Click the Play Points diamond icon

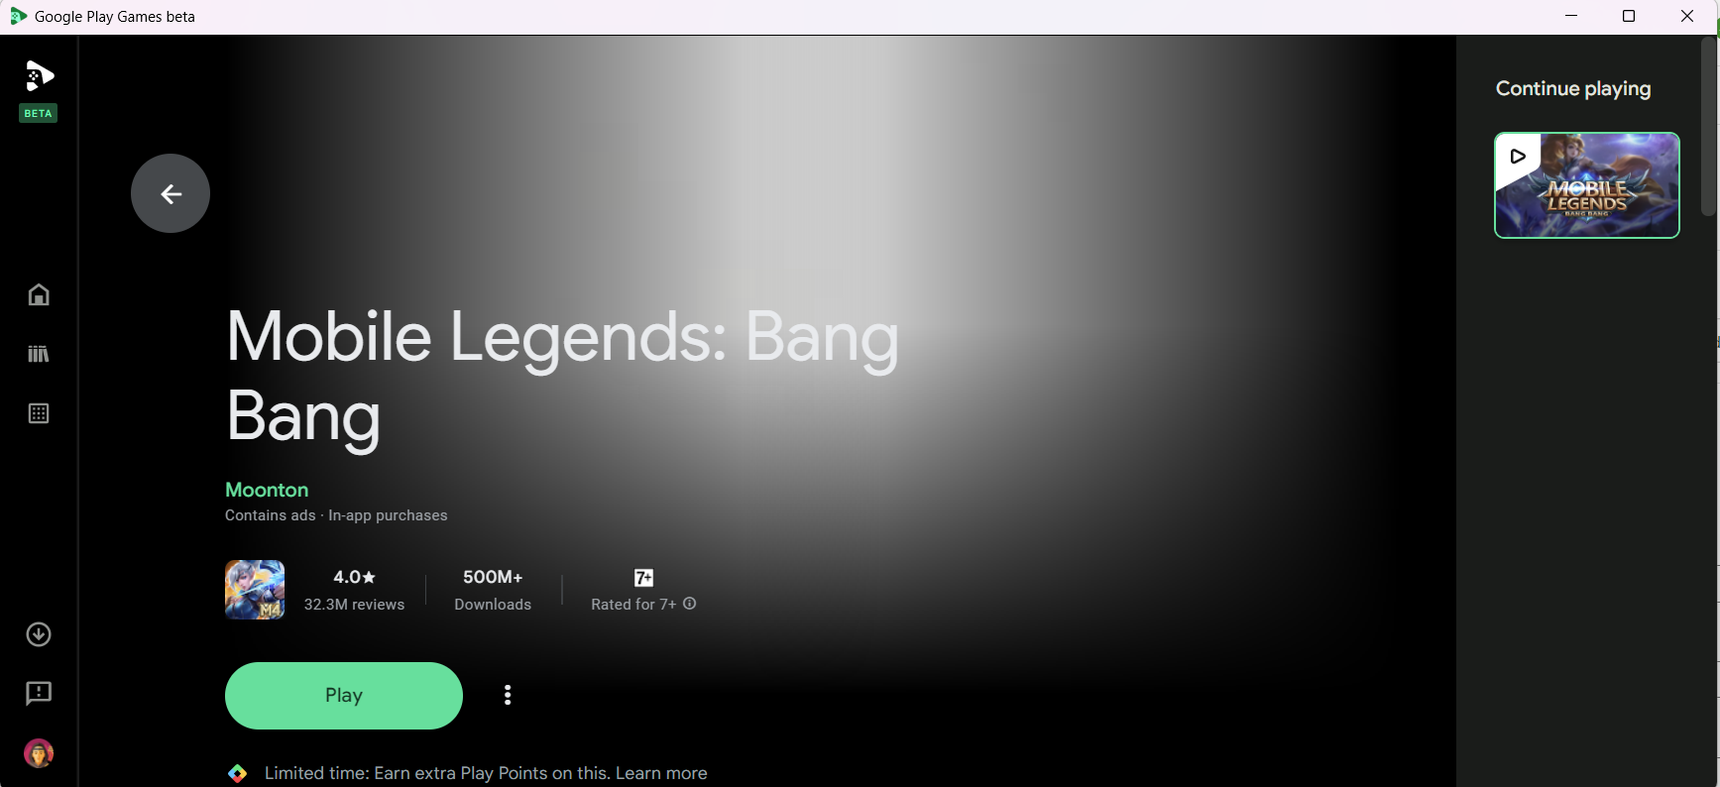click(x=237, y=773)
